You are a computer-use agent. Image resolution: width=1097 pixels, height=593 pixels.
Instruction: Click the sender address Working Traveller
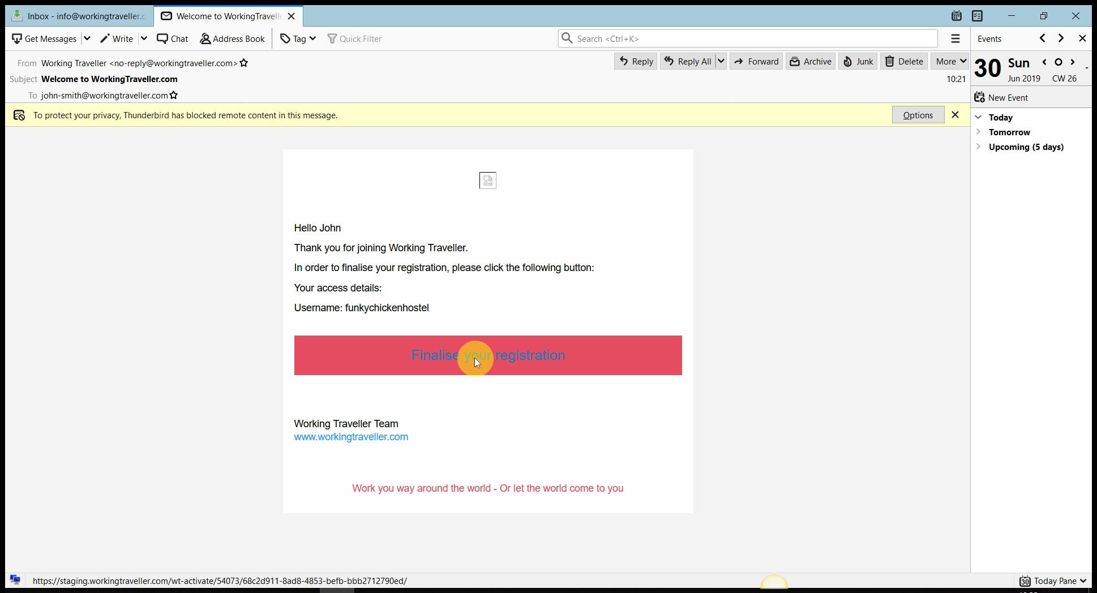click(x=139, y=63)
